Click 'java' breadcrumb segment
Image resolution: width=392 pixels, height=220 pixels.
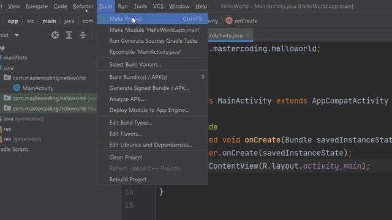[x=69, y=21]
